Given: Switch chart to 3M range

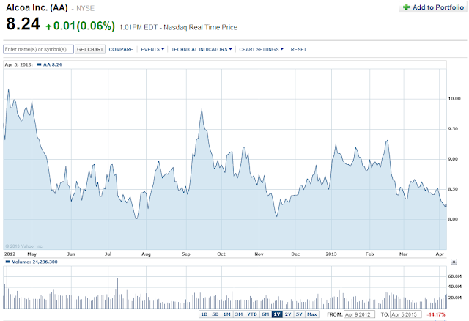Looking at the screenshot, I should (239, 314).
